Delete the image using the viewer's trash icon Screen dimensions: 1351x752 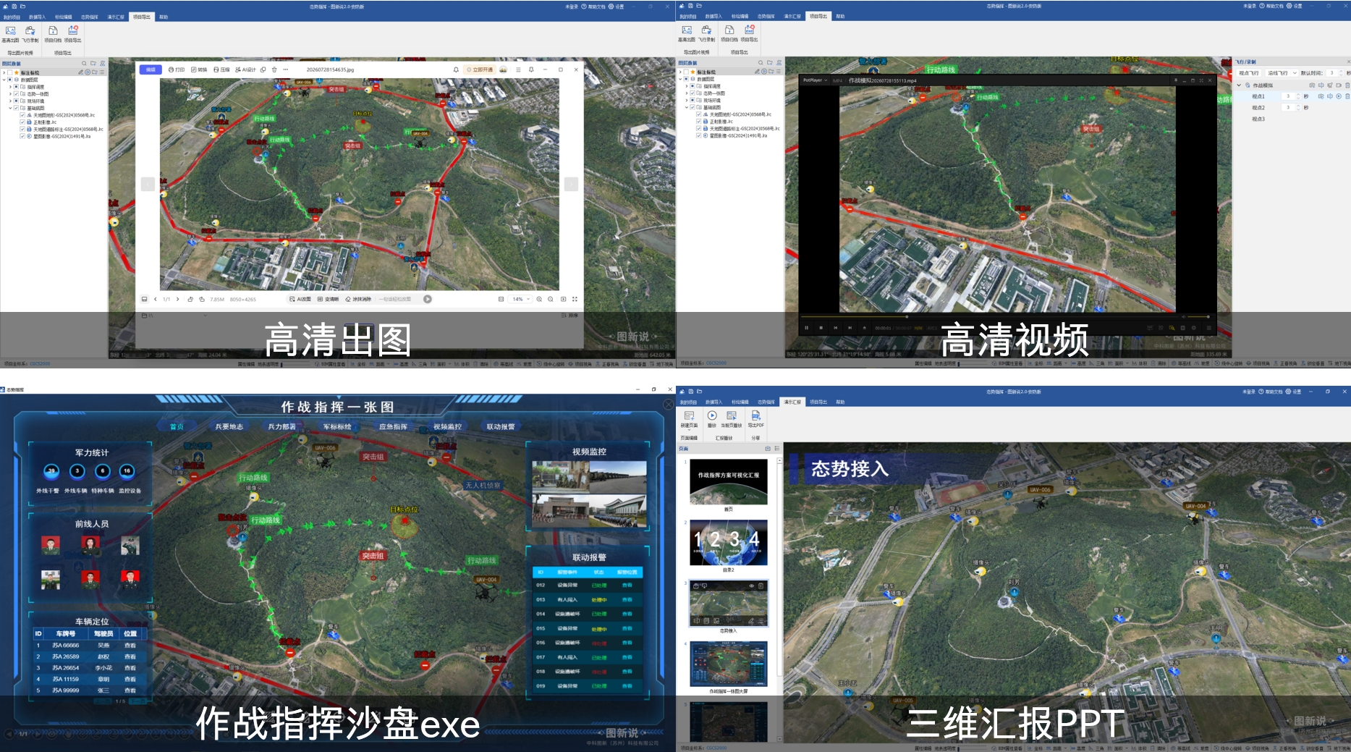pyautogui.click(x=274, y=69)
